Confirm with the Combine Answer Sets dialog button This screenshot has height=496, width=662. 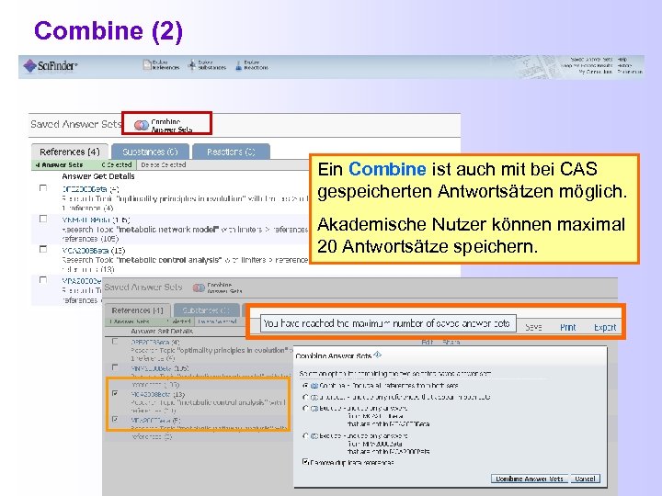pyautogui.click(x=530, y=479)
